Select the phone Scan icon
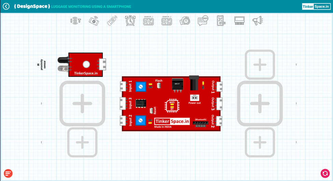 coord(221,21)
